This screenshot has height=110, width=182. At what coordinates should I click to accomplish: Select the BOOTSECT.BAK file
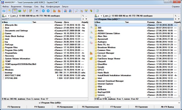pos(13,76)
